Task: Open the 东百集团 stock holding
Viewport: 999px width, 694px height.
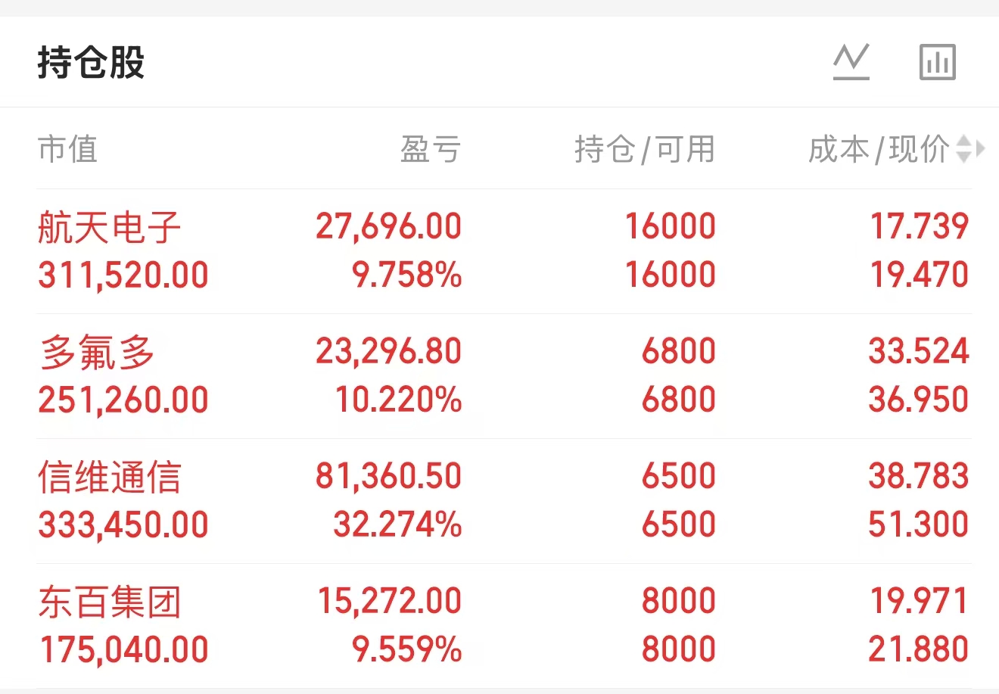Action: pyautogui.click(x=110, y=602)
